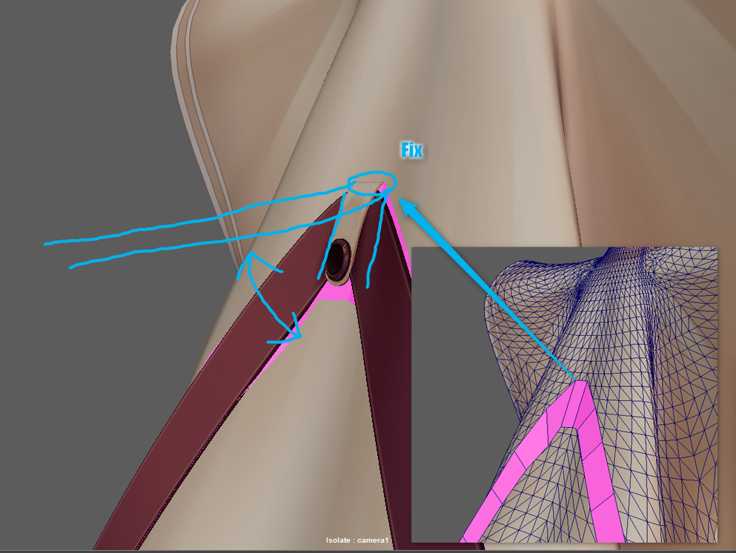Click the inset wireframe mesh image

point(564,395)
